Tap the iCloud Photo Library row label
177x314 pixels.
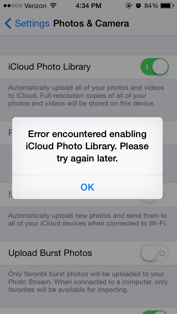point(50,67)
